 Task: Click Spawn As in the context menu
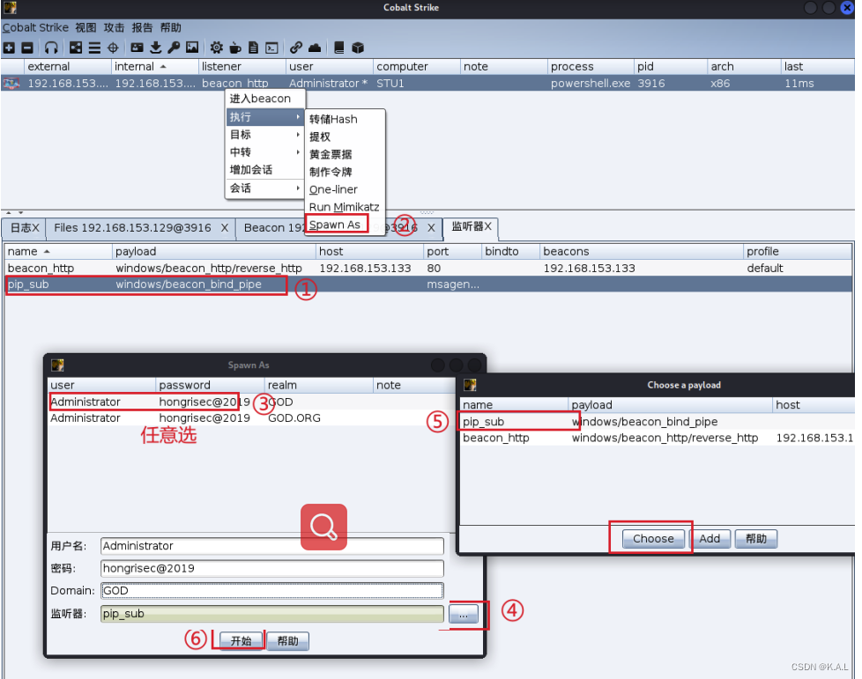pos(335,225)
